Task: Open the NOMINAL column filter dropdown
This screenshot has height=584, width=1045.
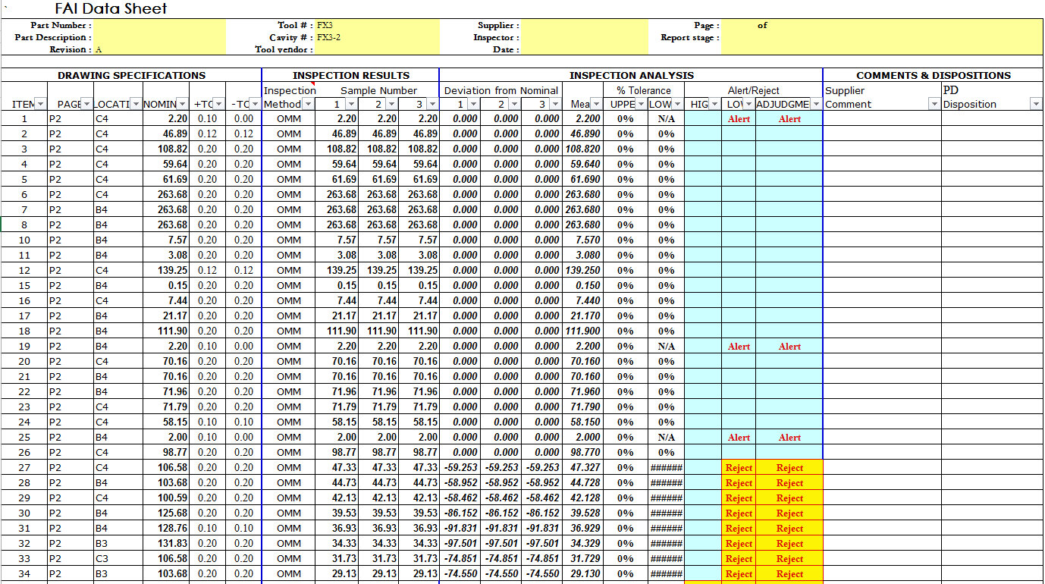Action: (182, 104)
